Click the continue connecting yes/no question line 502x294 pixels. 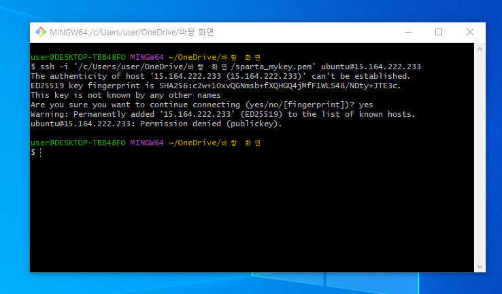click(201, 105)
